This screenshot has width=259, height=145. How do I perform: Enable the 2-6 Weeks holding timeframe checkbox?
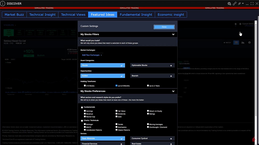tap(85, 86)
